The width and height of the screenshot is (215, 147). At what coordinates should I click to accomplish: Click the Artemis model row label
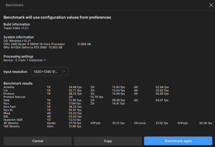pos(9,87)
